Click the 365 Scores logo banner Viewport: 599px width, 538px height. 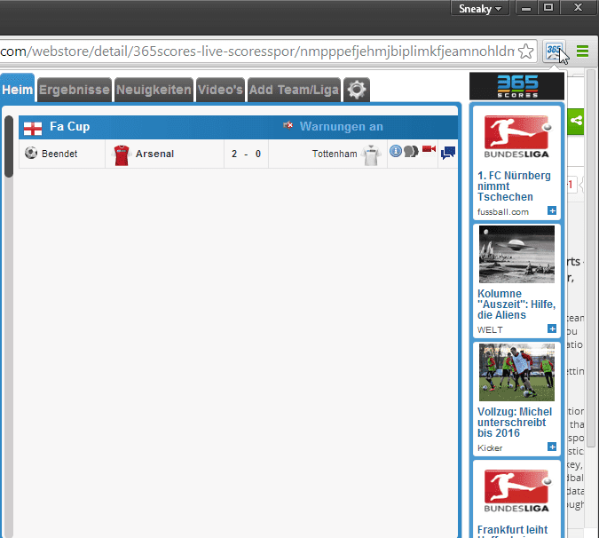[x=516, y=87]
